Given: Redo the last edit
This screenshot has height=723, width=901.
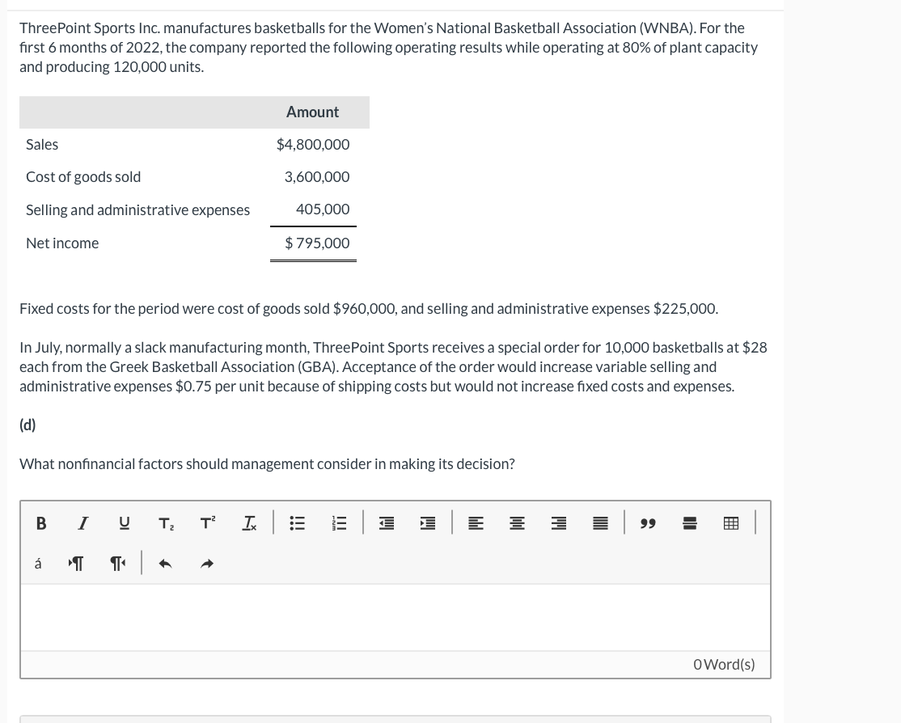Looking at the screenshot, I should pyautogui.click(x=206, y=563).
